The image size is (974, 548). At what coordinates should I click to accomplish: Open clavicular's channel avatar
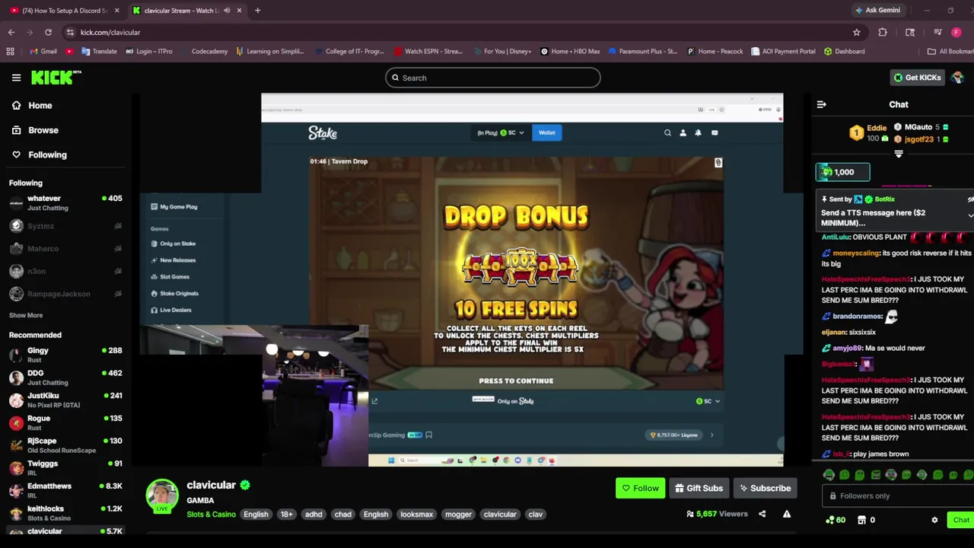point(162,495)
